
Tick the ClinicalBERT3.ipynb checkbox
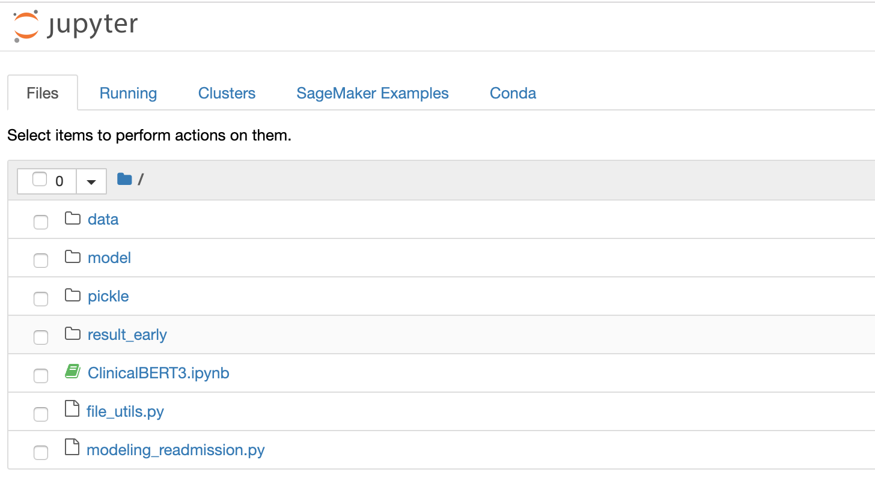(x=41, y=376)
